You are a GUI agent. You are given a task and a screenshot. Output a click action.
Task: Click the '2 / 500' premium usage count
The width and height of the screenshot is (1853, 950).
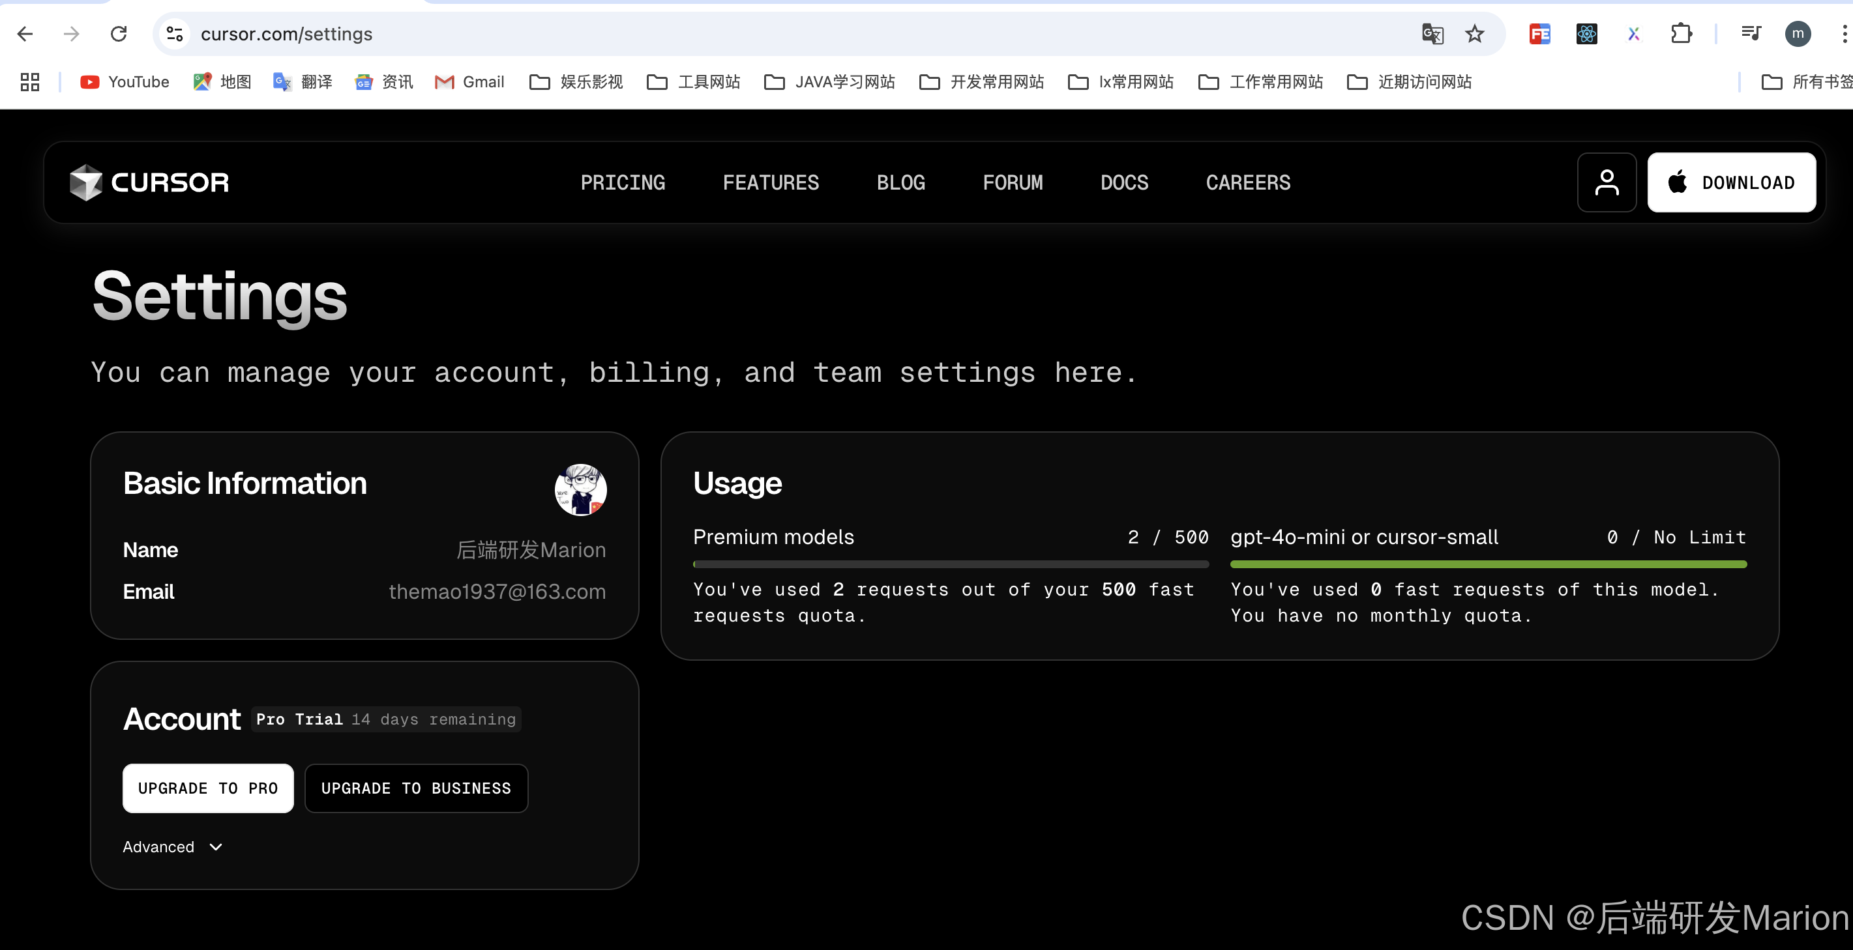click(1168, 537)
